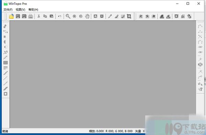
Task: Click the WinTopo Pro title bar icon
Action: pos(5,4)
